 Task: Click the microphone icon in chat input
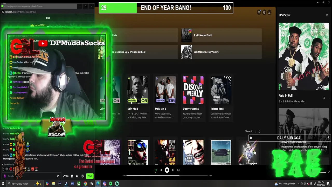5,176
